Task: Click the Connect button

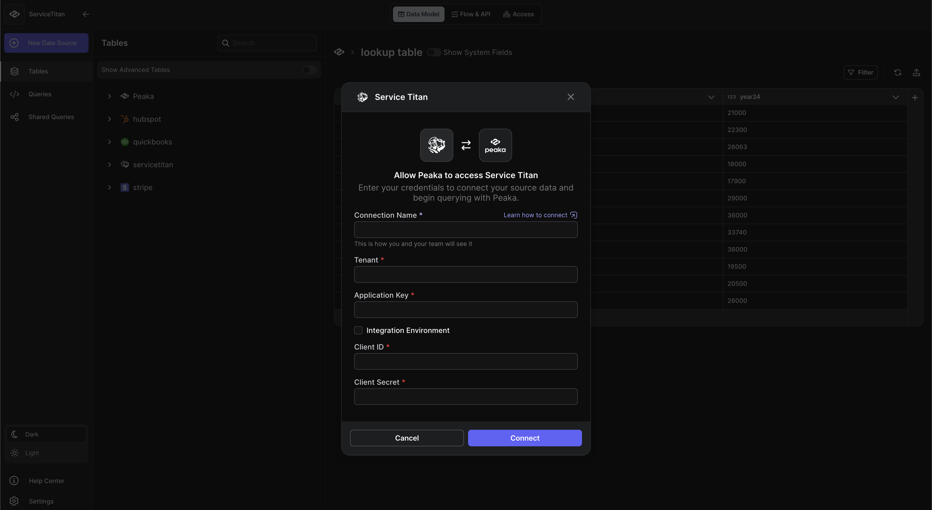Action: pos(525,438)
